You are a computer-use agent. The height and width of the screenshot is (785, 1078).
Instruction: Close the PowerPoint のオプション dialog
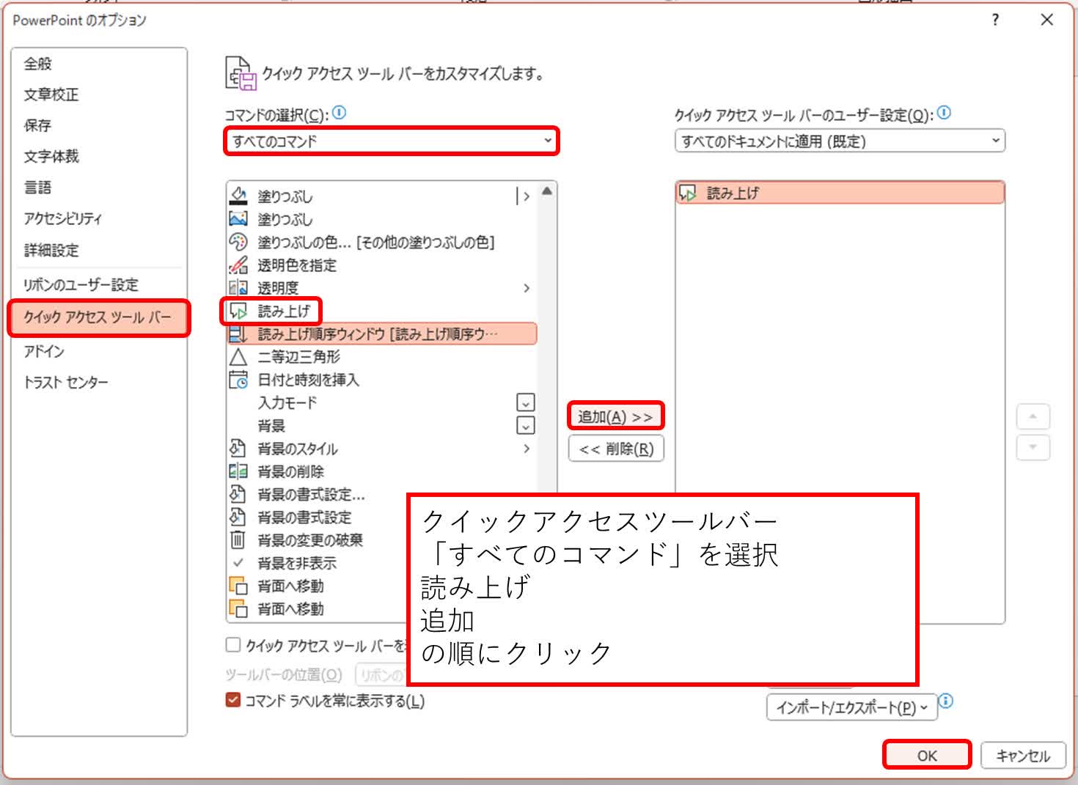click(x=1047, y=20)
